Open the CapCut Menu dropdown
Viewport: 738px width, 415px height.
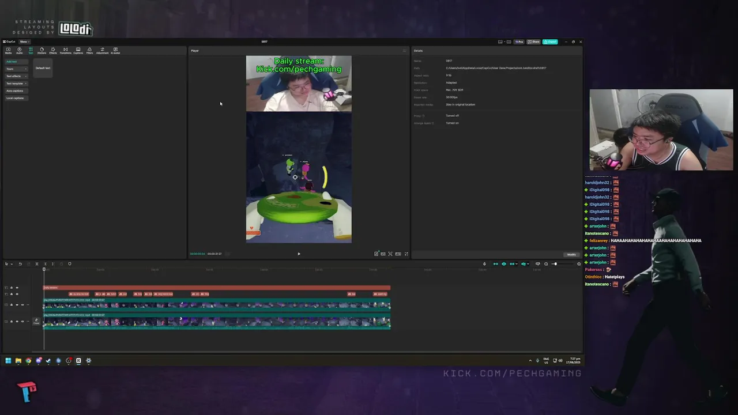point(24,41)
